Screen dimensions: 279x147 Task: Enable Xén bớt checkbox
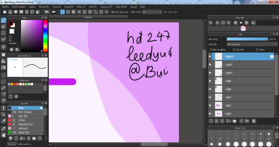tap(234, 50)
